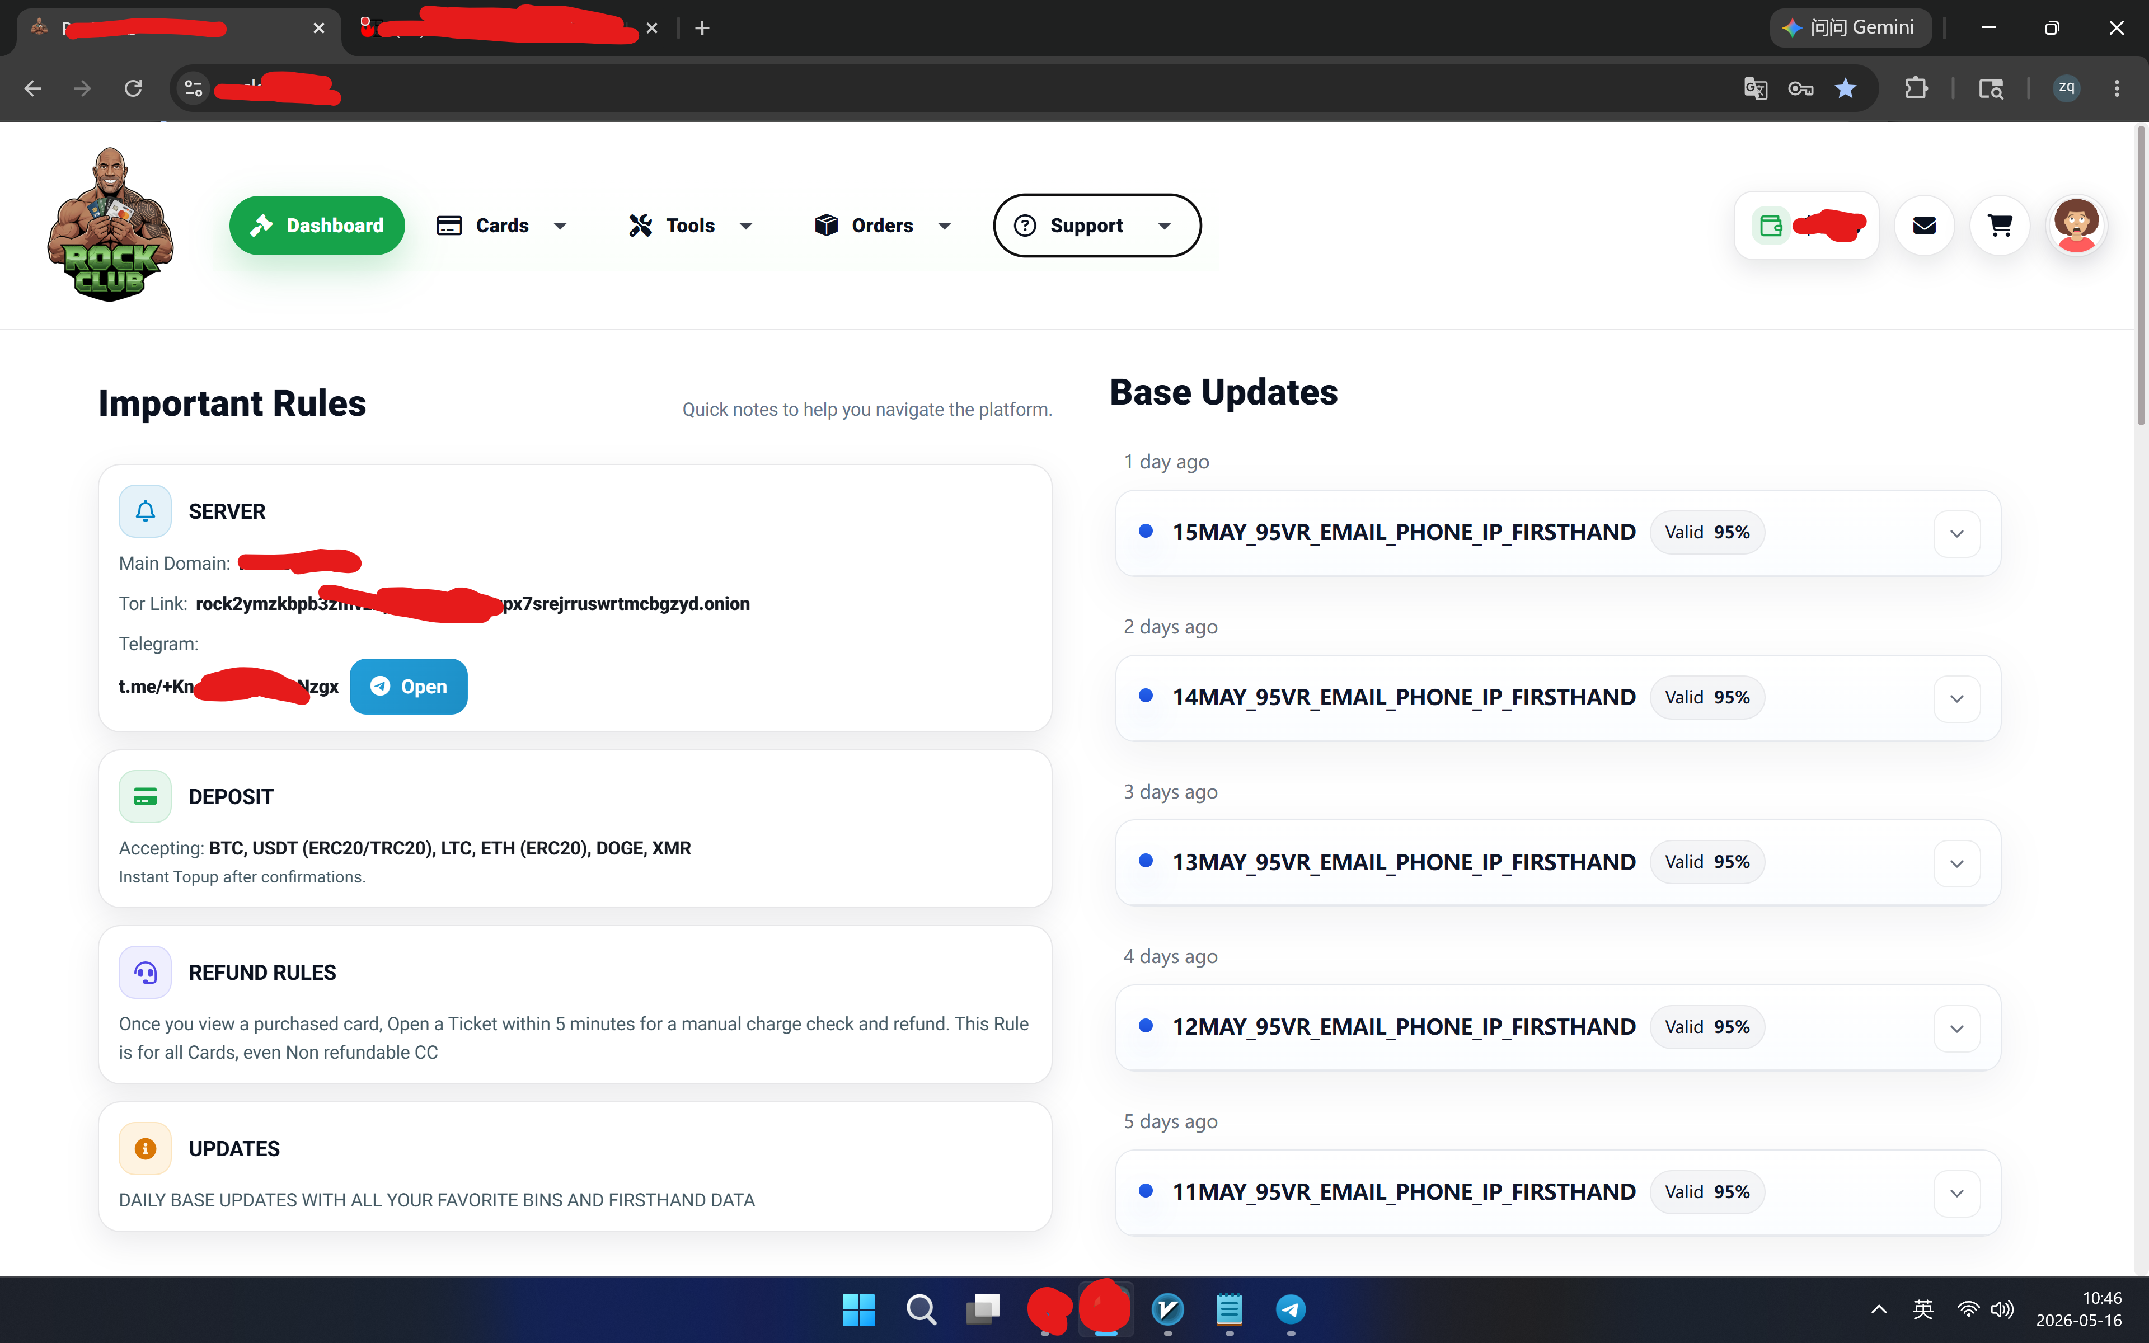
Task: Click the Telegram Open button
Action: click(x=409, y=687)
